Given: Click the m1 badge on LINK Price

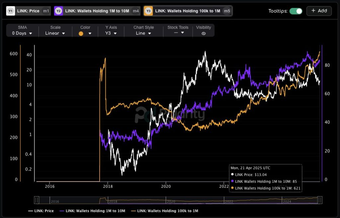Looking at the screenshot, I should click(x=46, y=11).
